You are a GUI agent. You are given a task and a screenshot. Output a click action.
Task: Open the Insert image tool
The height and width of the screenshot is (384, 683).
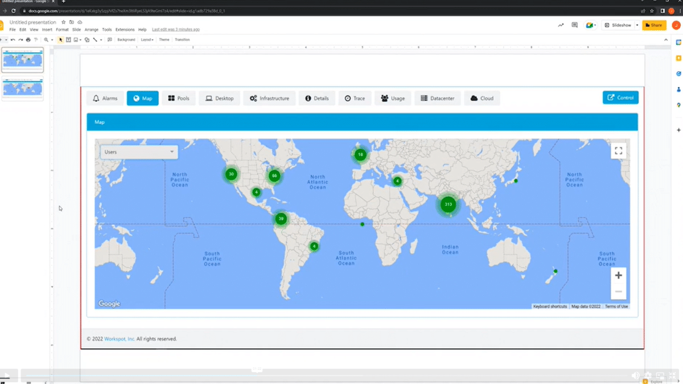[x=76, y=39]
